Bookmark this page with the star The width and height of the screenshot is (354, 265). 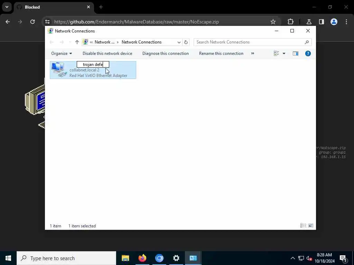273,22
